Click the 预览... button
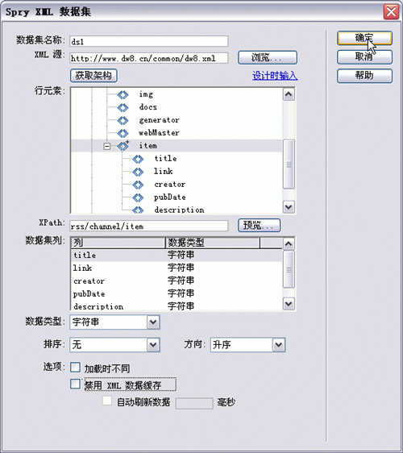The height and width of the screenshot is (453, 403). 260,226
